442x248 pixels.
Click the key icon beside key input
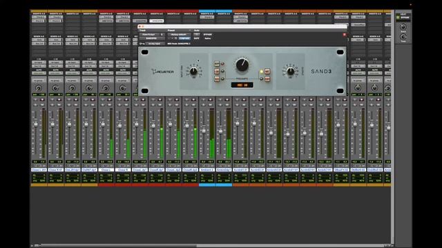click(x=142, y=44)
